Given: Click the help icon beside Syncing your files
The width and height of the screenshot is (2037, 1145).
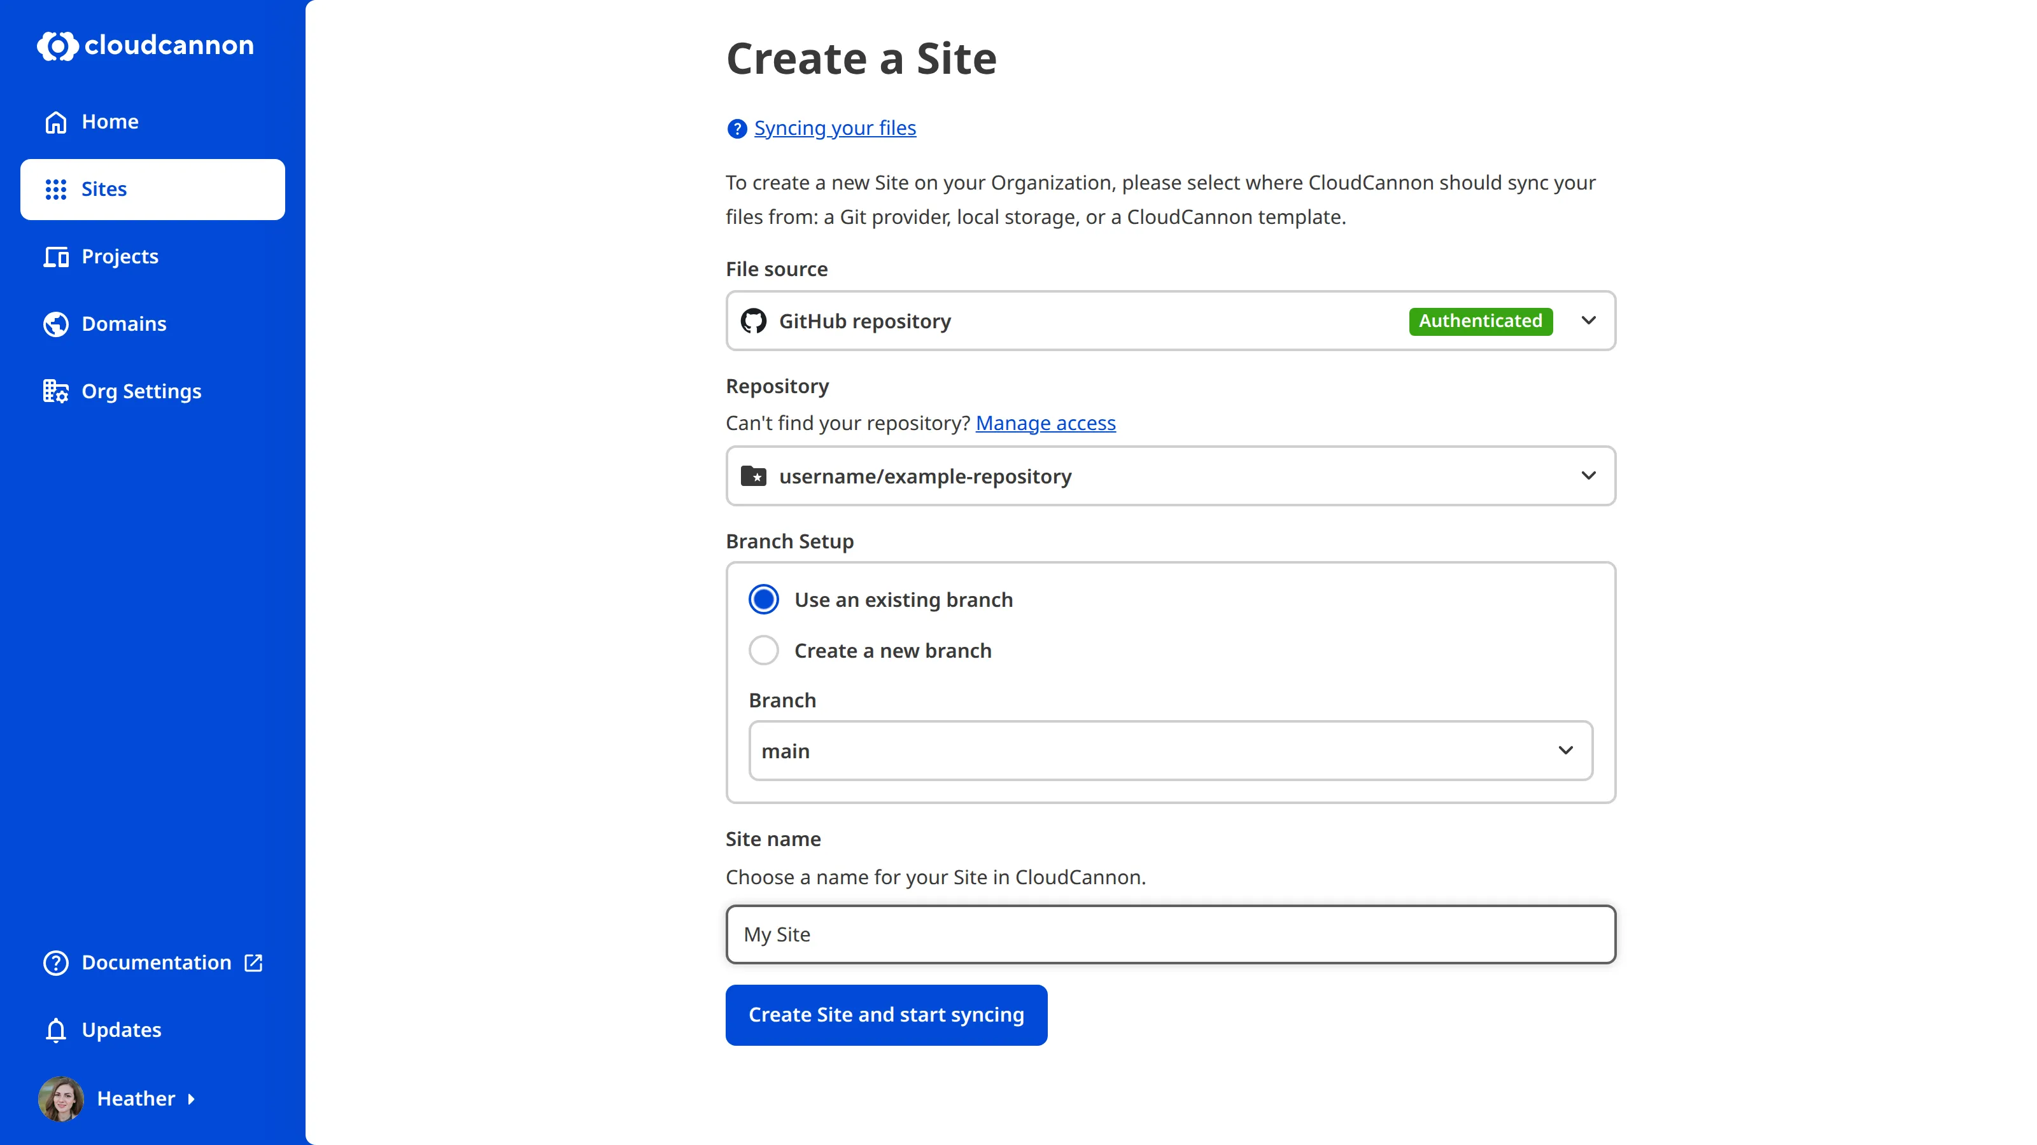Looking at the screenshot, I should (x=737, y=128).
